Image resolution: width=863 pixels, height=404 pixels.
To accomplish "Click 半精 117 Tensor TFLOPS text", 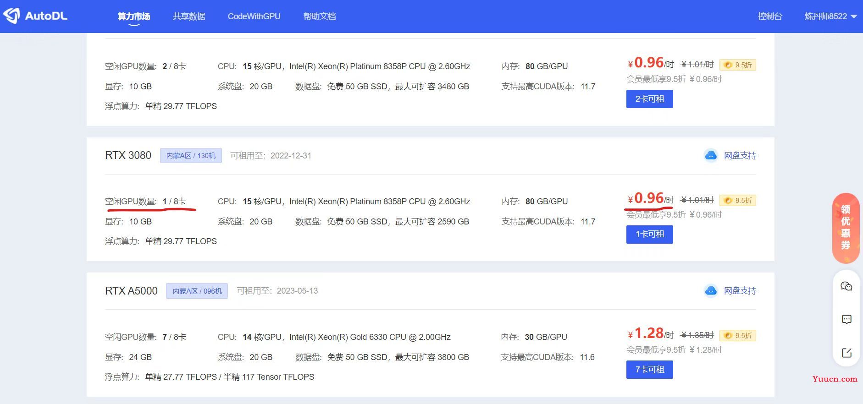I will click(x=269, y=377).
